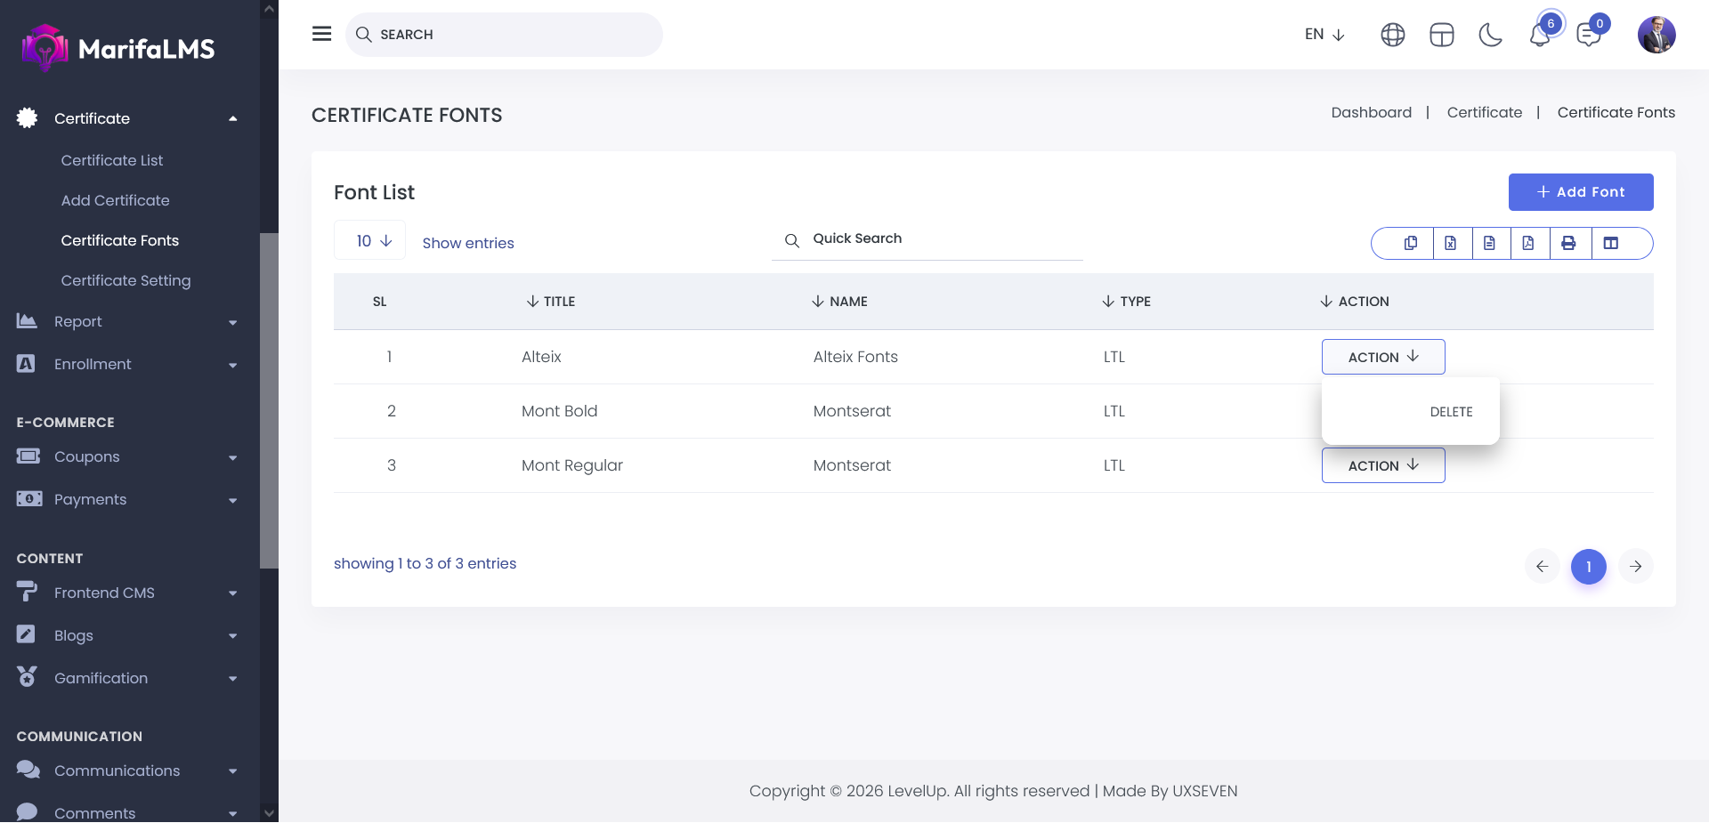Click the copy table data icon
The image size is (1709, 823).
point(1411,243)
